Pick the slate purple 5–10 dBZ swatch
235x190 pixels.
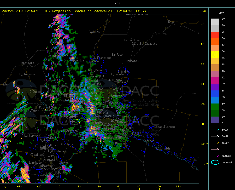pyautogui.click(x=215, y=120)
